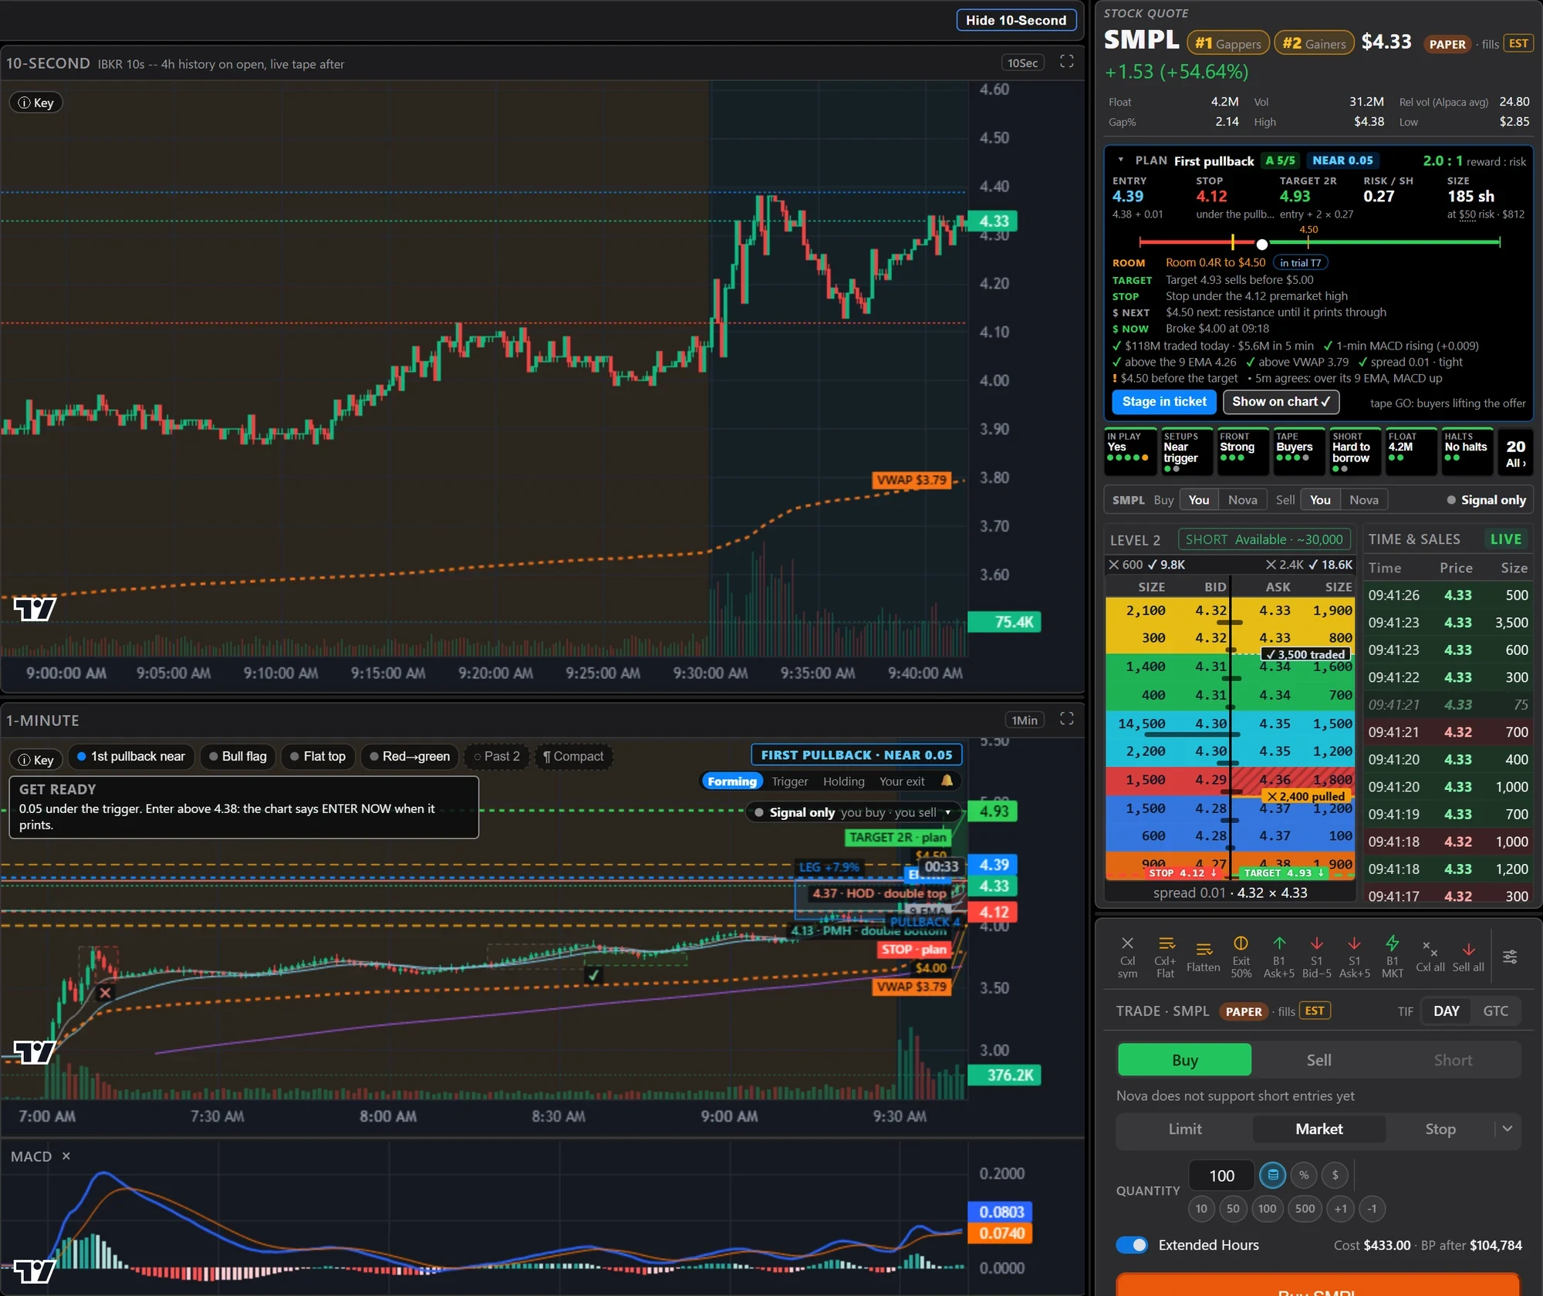
Task: Click the +1 quantity increment button
Action: point(1341,1209)
